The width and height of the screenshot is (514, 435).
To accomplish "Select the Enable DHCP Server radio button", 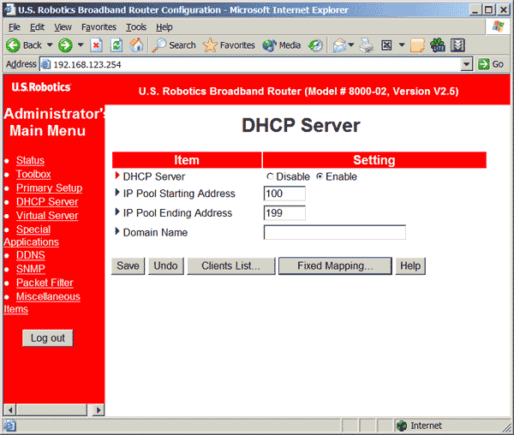I will click(320, 177).
